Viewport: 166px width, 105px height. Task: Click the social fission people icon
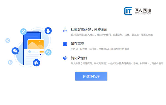65,29
